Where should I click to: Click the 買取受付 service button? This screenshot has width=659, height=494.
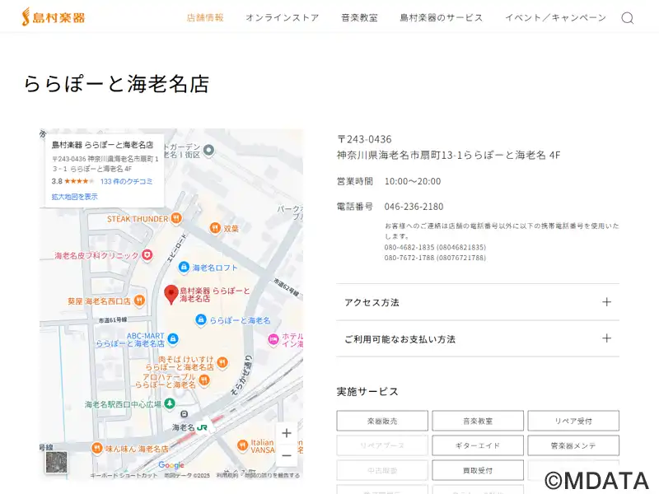[478, 470]
